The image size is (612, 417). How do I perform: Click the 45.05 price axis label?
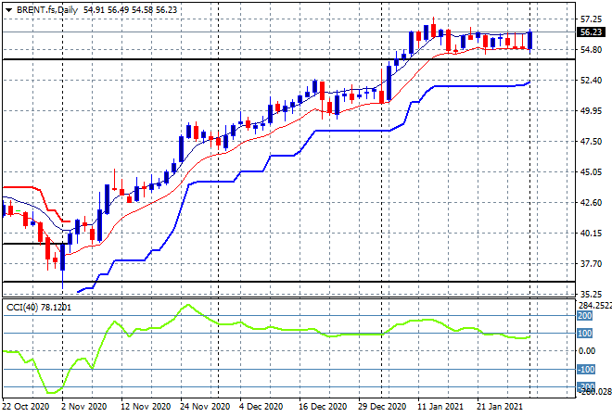pyautogui.click(x=591, y=172)
